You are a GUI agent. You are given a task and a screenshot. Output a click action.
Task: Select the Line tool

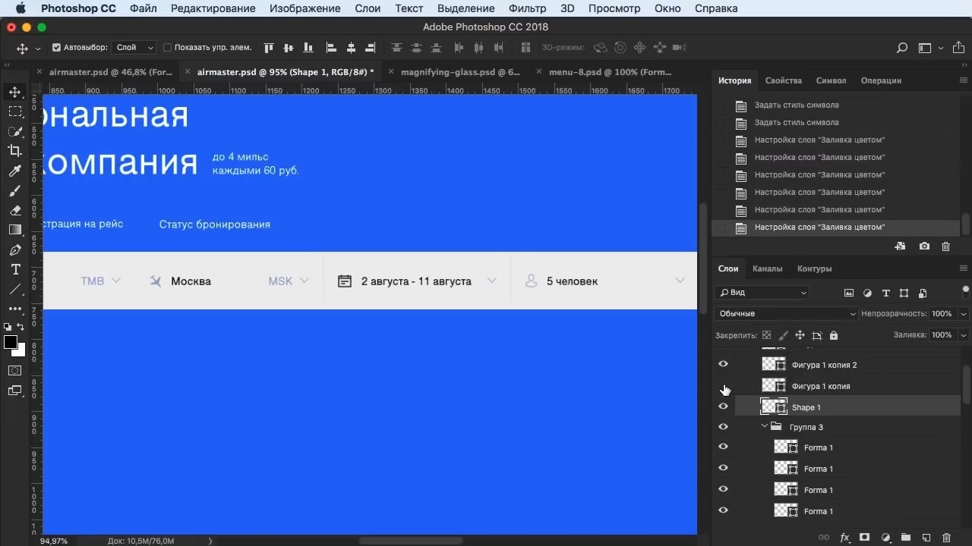tap(15, 289)
